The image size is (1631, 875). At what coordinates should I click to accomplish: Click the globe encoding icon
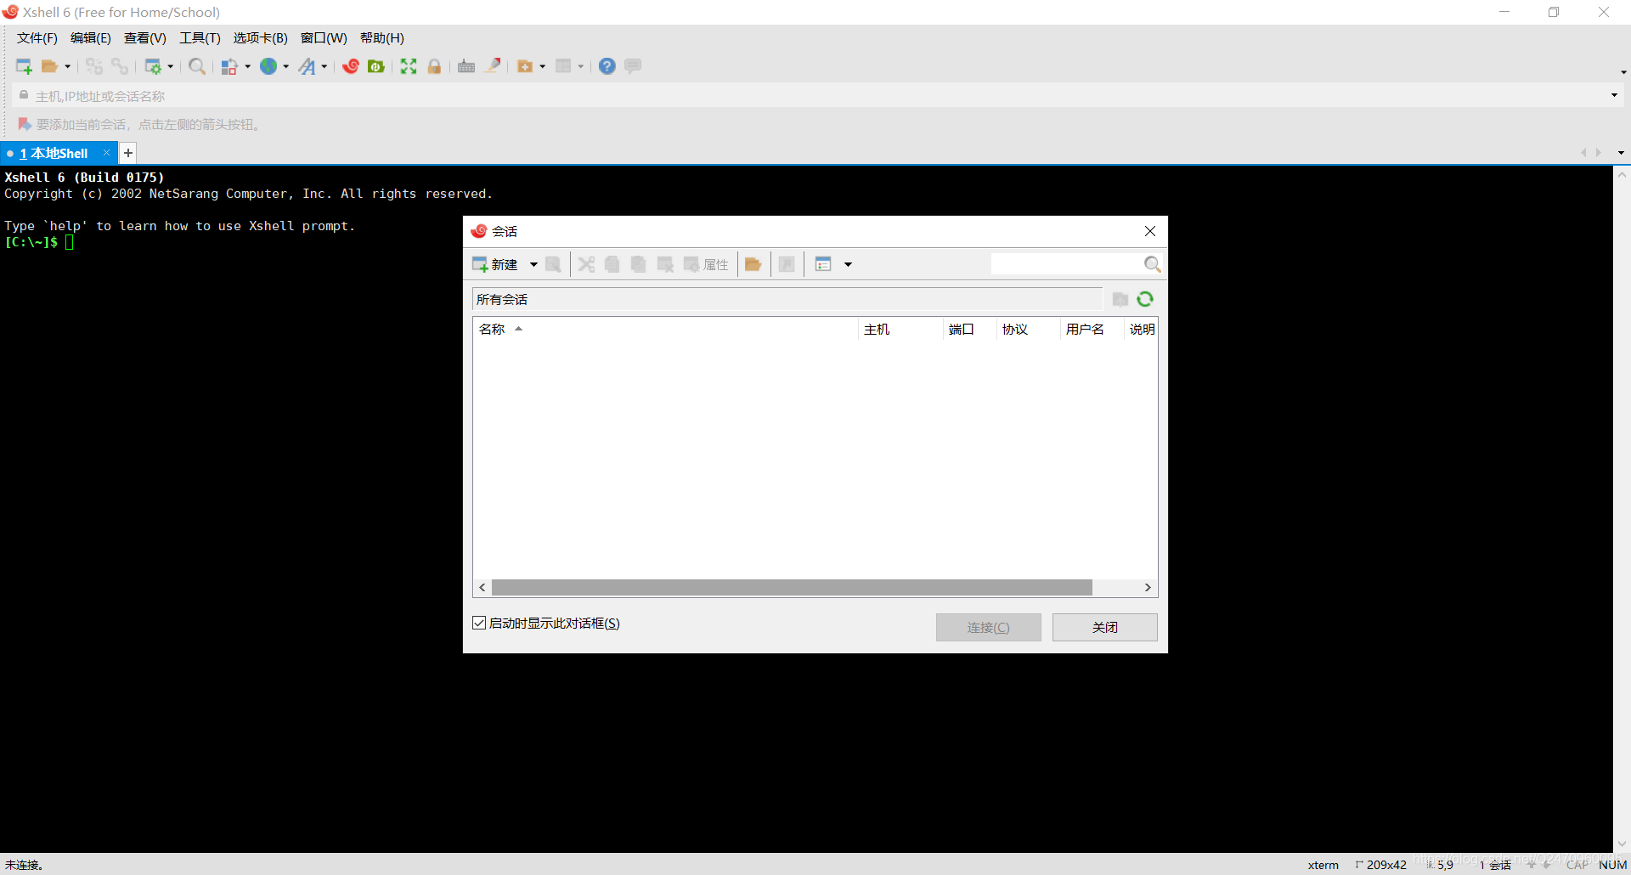[268, 66]
